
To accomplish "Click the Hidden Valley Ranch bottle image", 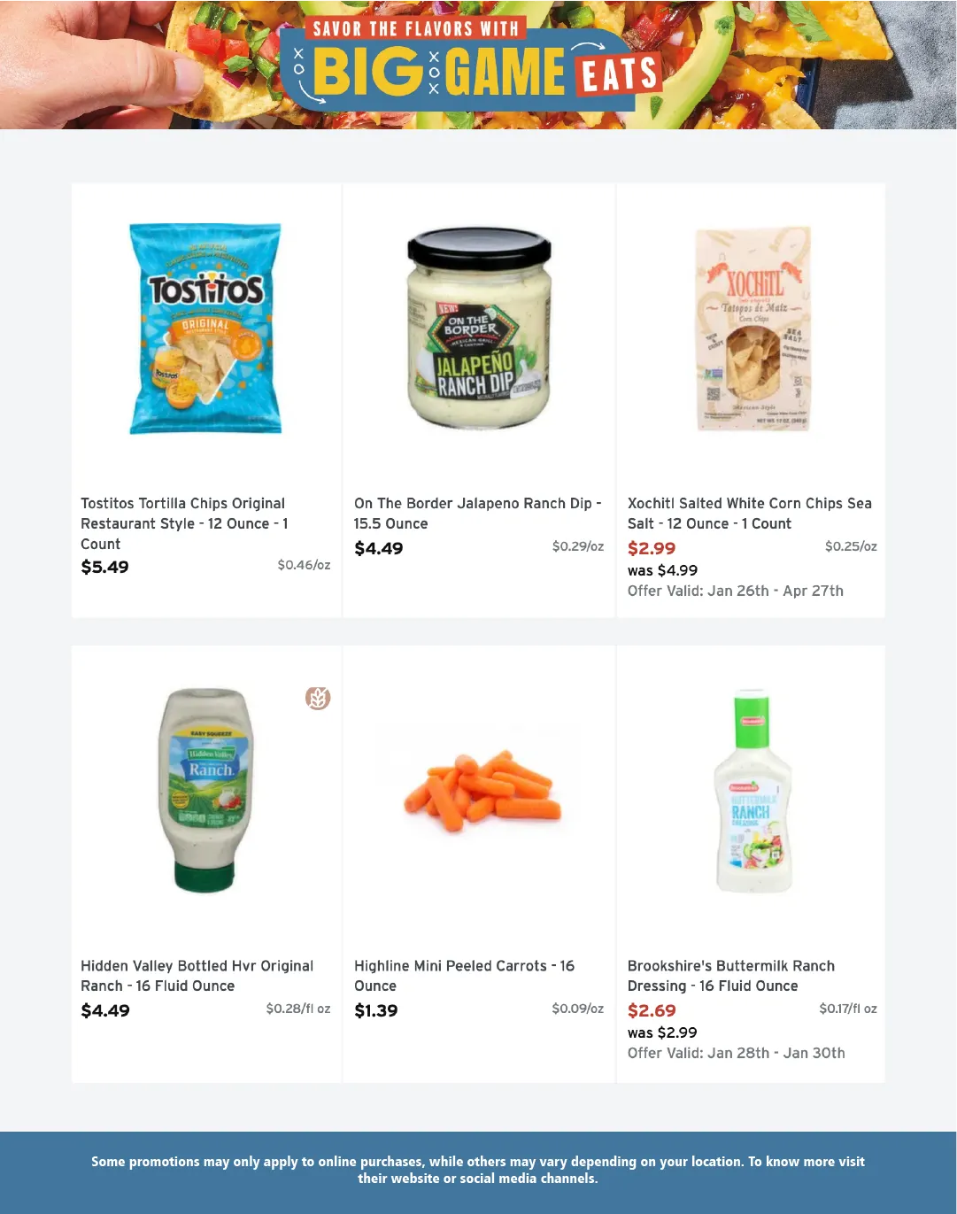I will click(205, 790).
